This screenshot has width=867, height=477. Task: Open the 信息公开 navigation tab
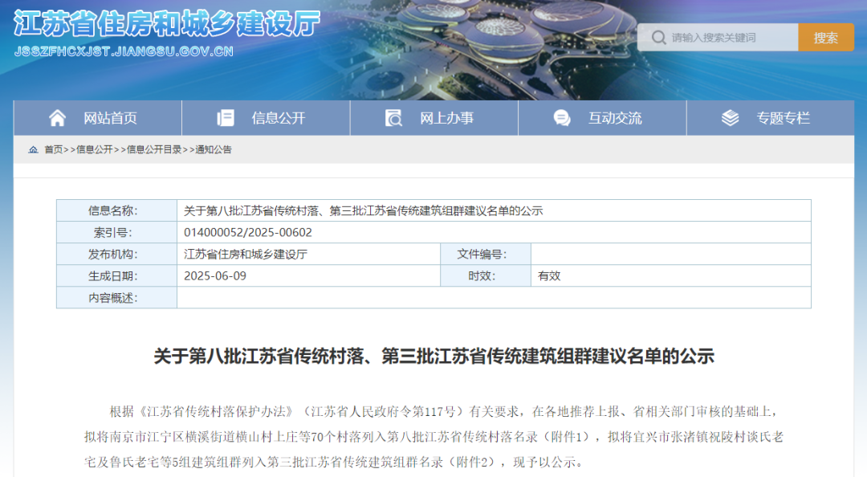point(266,118)
